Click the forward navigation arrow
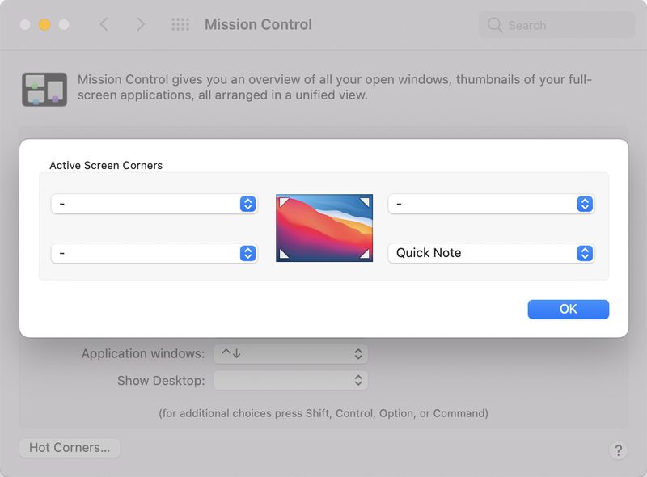 tap(141, 25)
